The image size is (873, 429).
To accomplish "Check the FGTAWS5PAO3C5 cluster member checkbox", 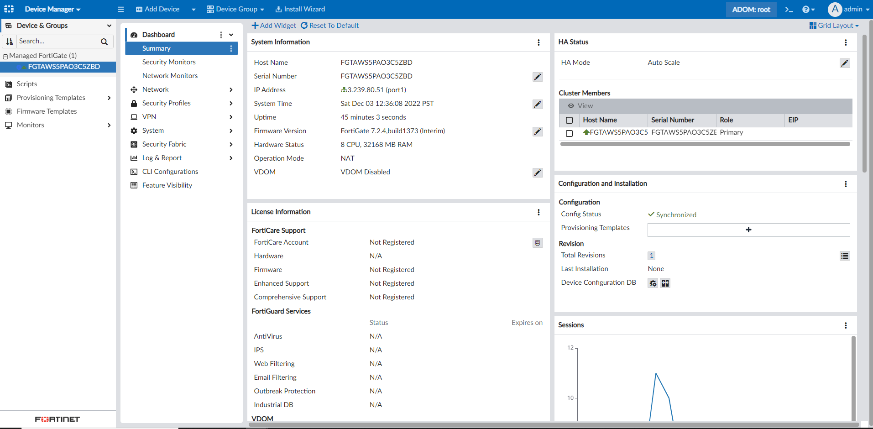I will [x=569, y=133].
